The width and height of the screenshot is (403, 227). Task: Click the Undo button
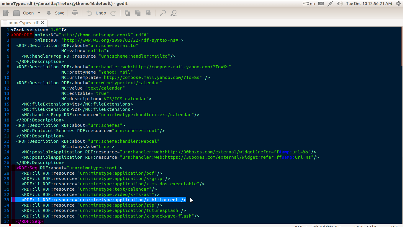click(x=96, y=13)
